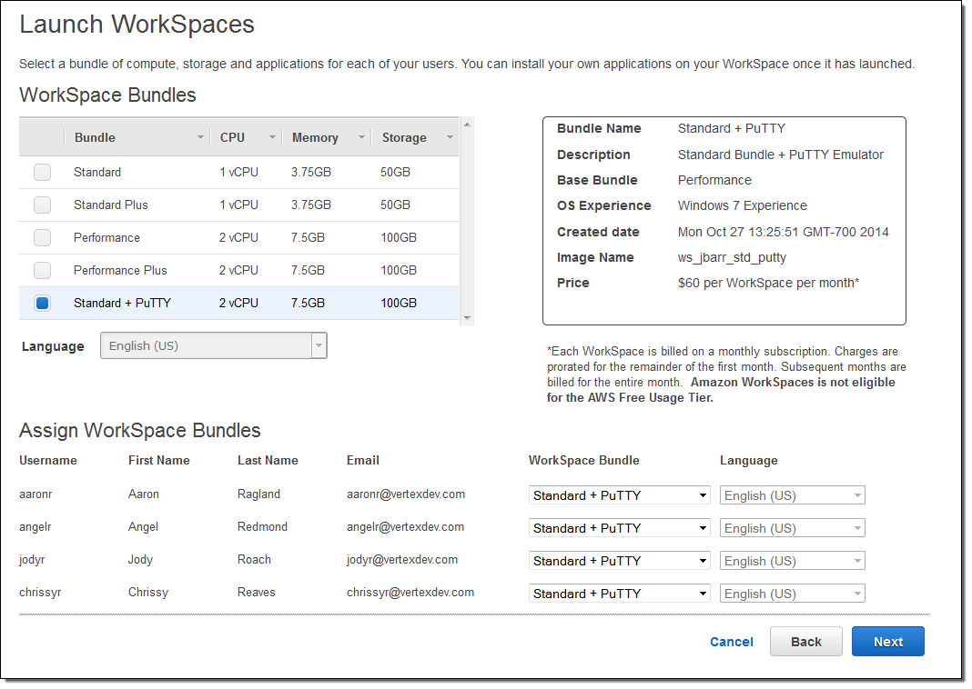972x689 pixels.
Task: Click last name Redmond in the table
Action: [x=262, y=527]
